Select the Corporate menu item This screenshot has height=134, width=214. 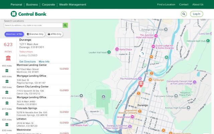48,4
